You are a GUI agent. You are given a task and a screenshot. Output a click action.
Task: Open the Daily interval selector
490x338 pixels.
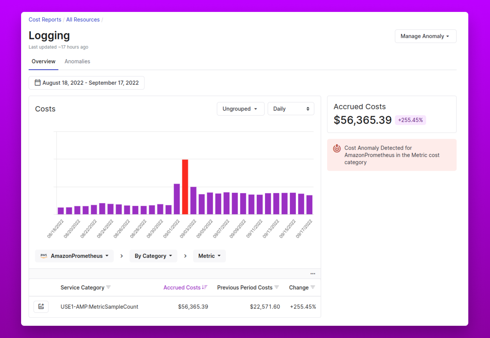click(x=291, y=109)
